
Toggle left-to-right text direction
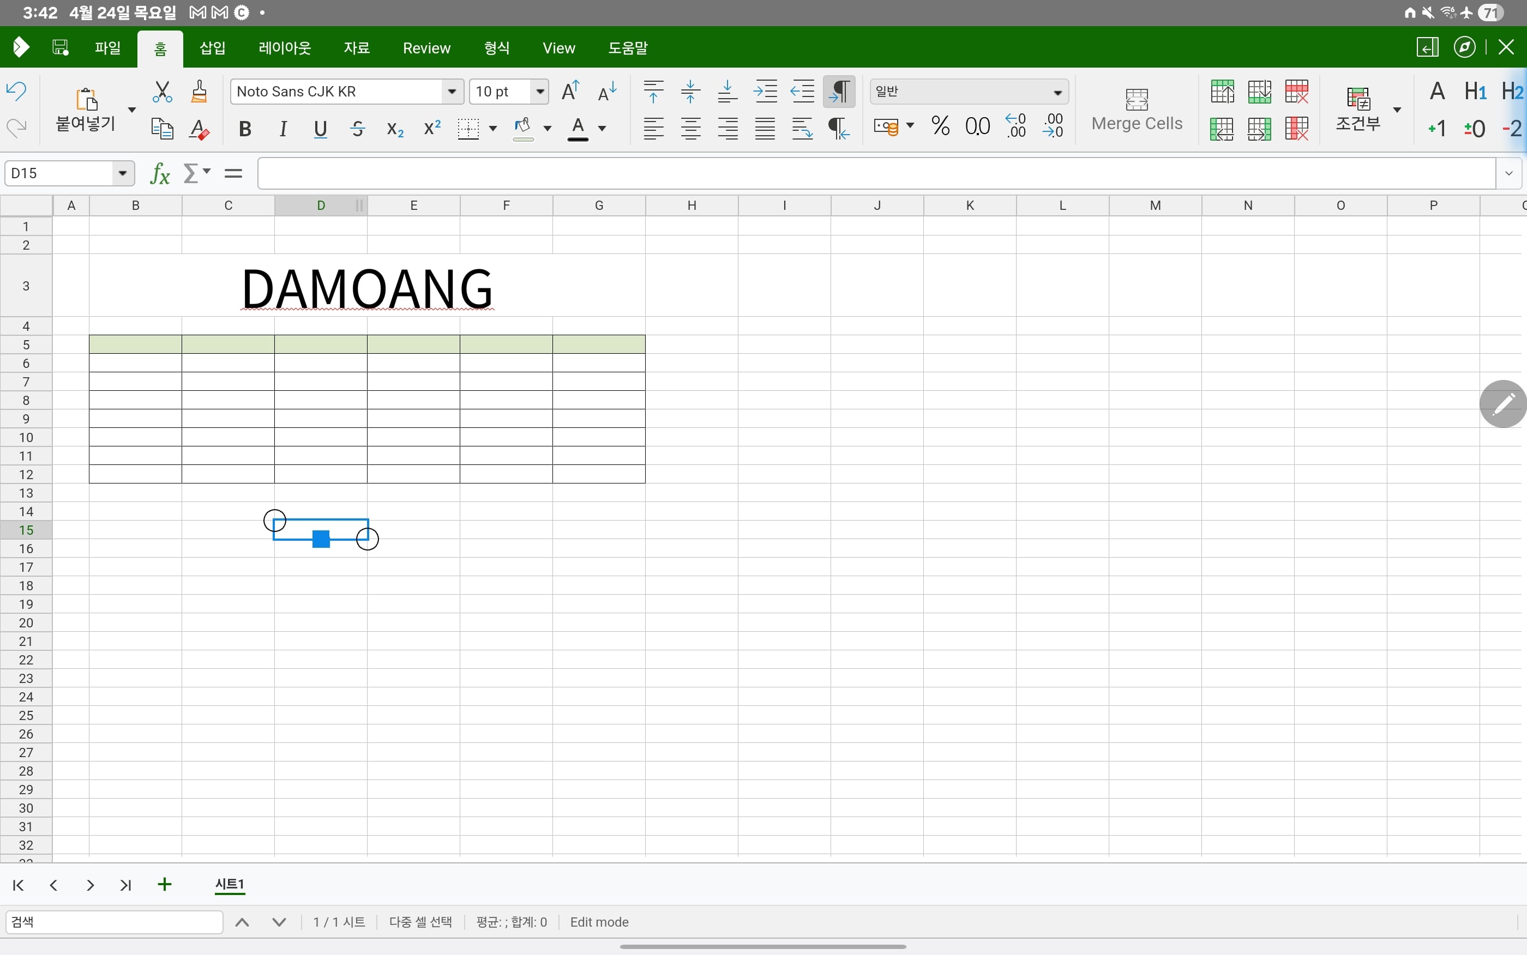click(839, 92)
